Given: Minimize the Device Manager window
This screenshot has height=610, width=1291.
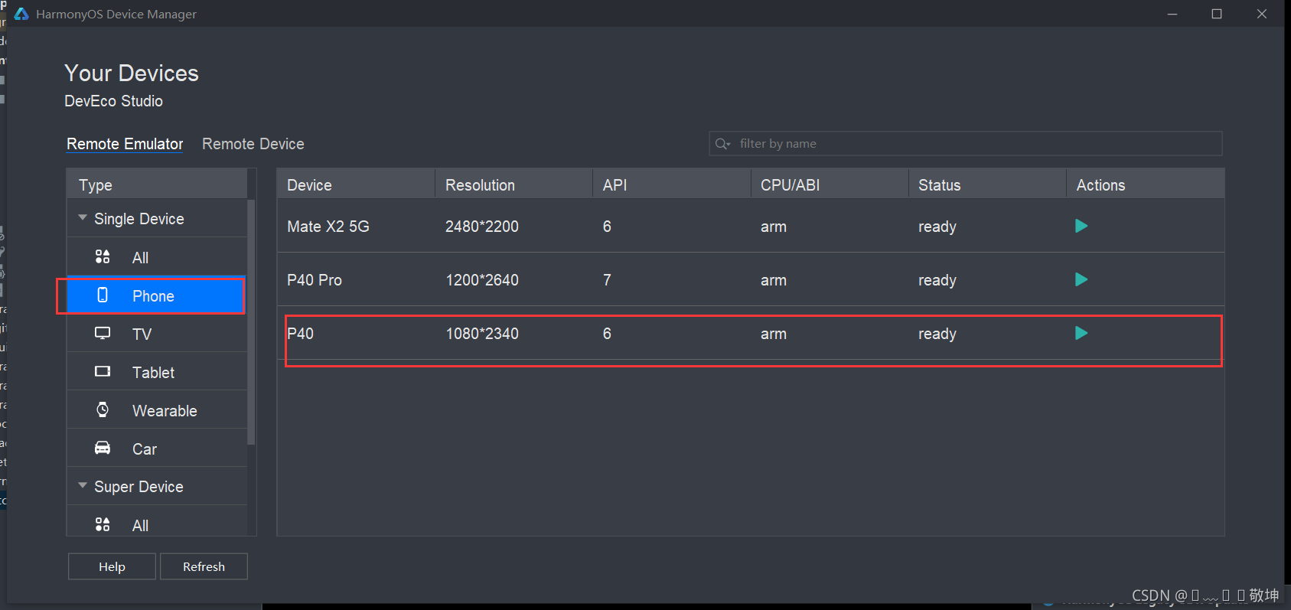Looking at the screenshot, I should click(x=1172, y=14).
